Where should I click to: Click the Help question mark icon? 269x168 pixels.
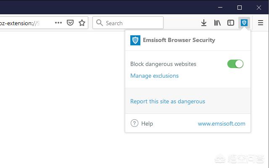pos(134,123)
